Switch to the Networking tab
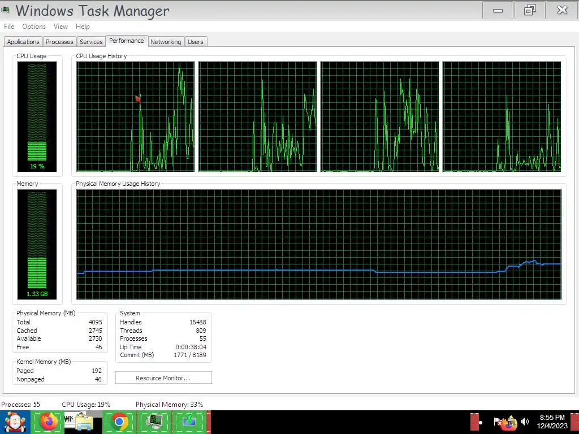This screenshot has height=434, width=579. point(166,42)
